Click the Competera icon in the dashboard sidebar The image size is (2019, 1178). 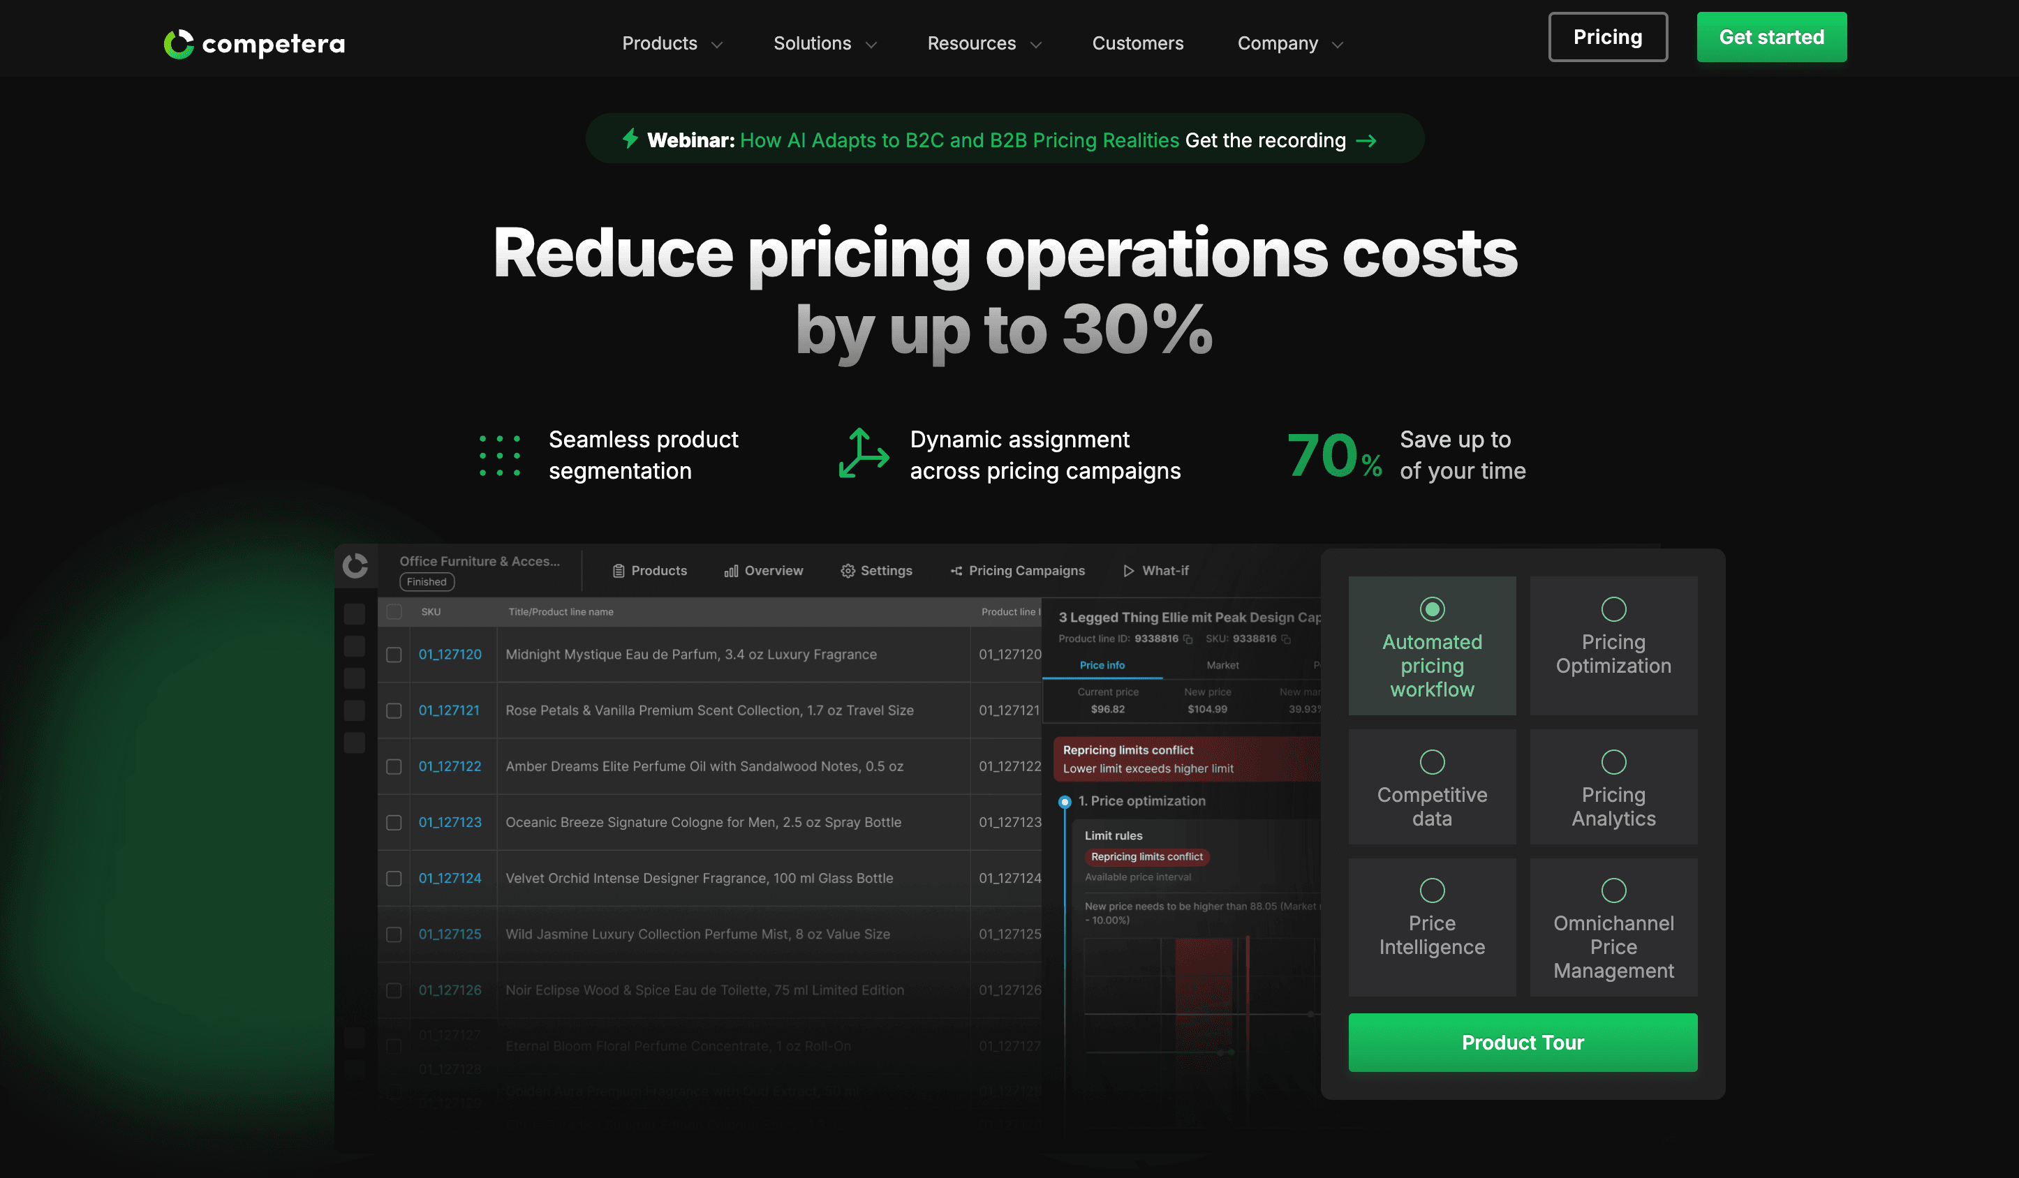[x=356, y=565]
